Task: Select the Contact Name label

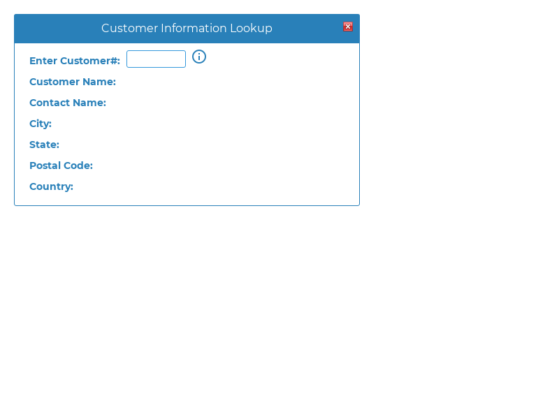Action: [x=68, y=103]
